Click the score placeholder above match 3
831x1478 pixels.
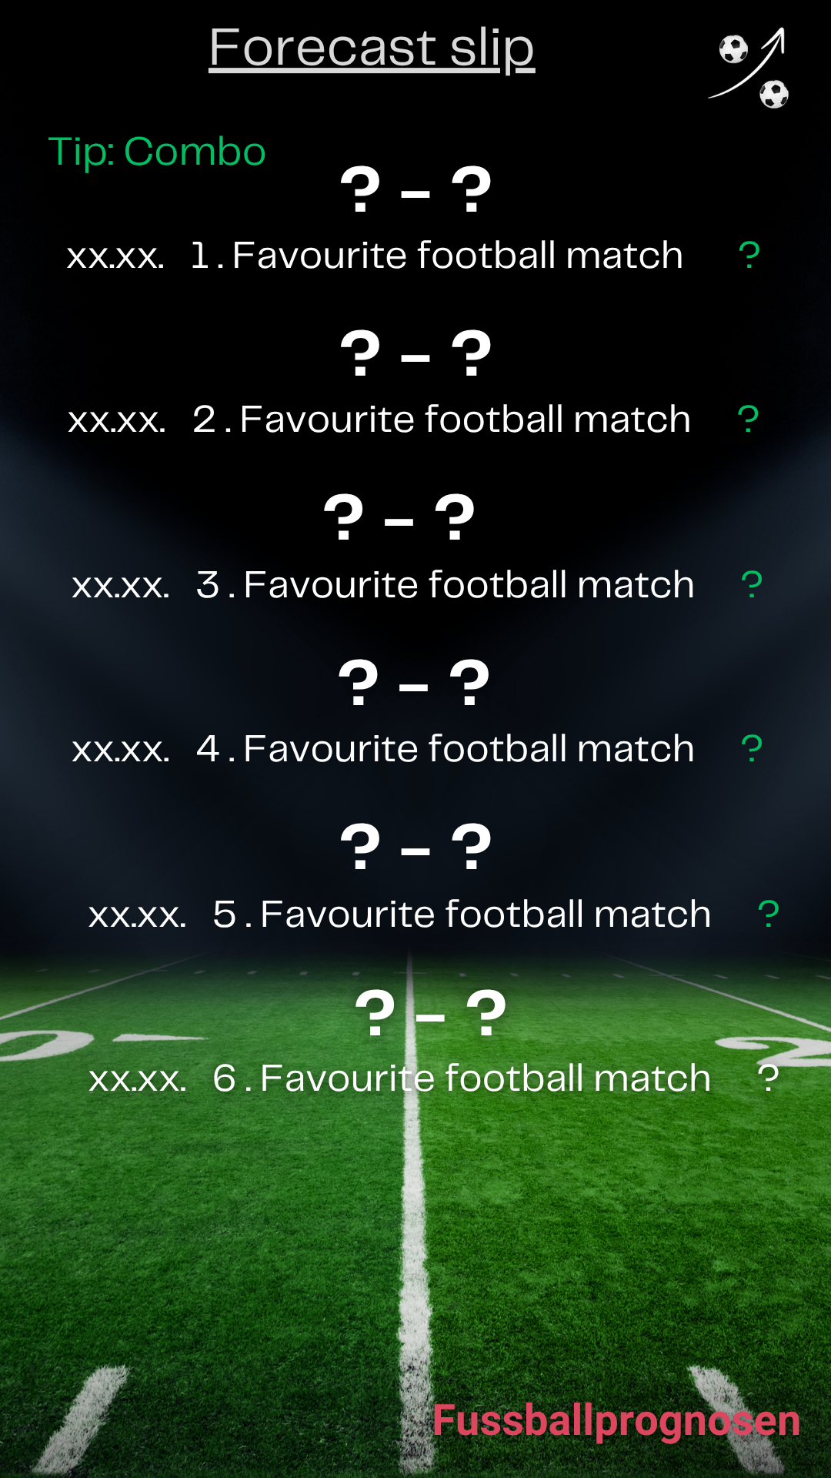[x=399, y=518]
